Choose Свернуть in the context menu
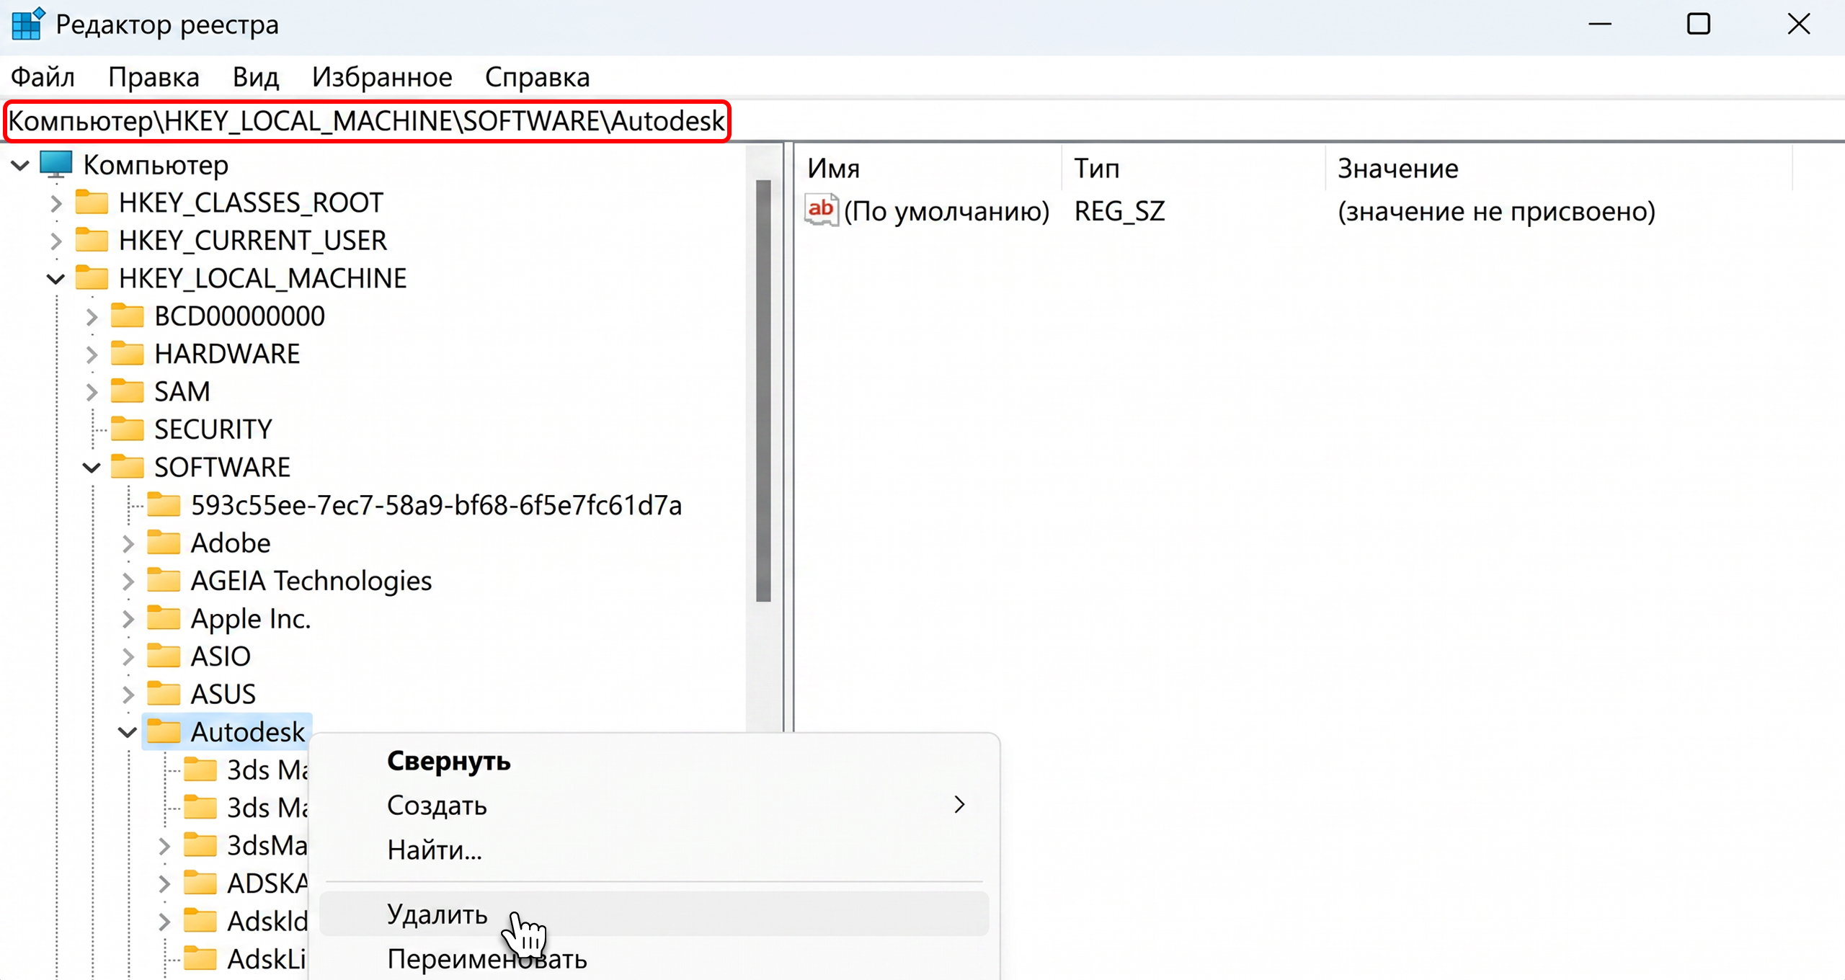The width and height of the screenshot is (1845, 980). coord(654,761)
